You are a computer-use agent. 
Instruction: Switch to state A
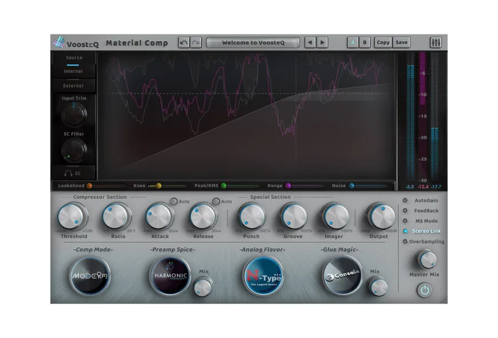pyautogui.click(x=353, y=42)
